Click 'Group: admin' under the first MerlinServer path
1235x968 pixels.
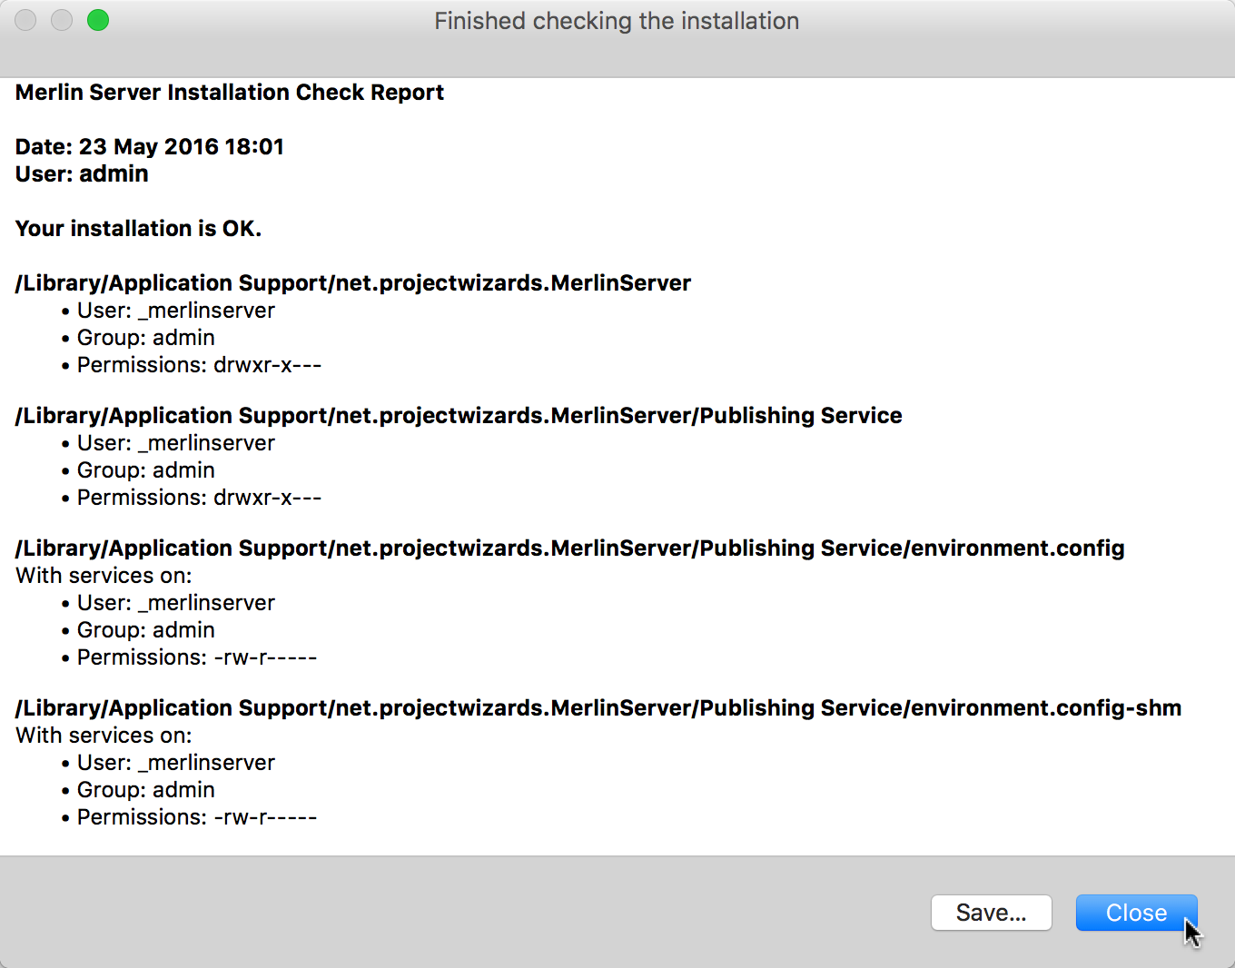pos(146,338)
